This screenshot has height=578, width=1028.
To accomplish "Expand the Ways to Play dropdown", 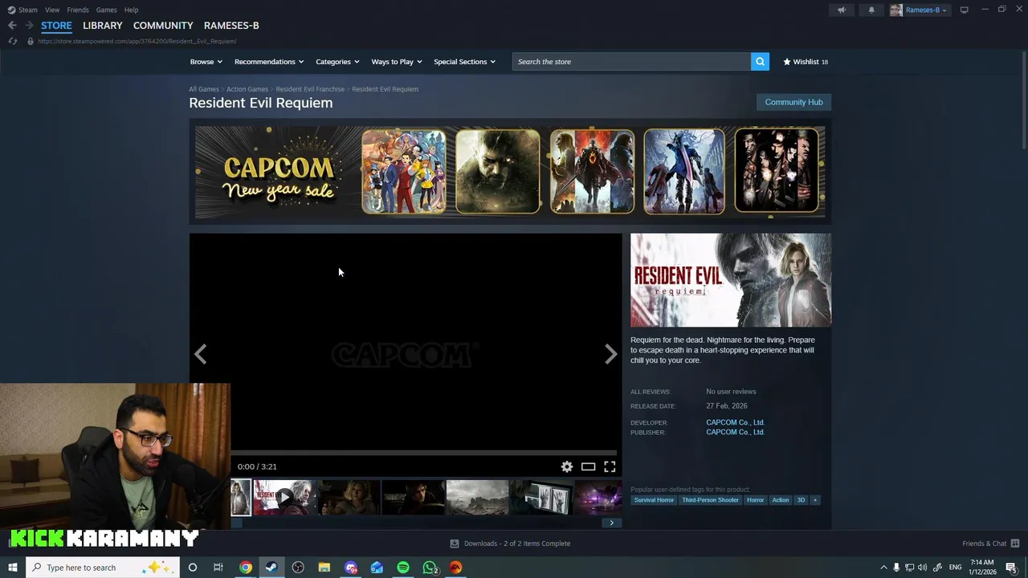I will pyautogui.click(x=397, y=62).
